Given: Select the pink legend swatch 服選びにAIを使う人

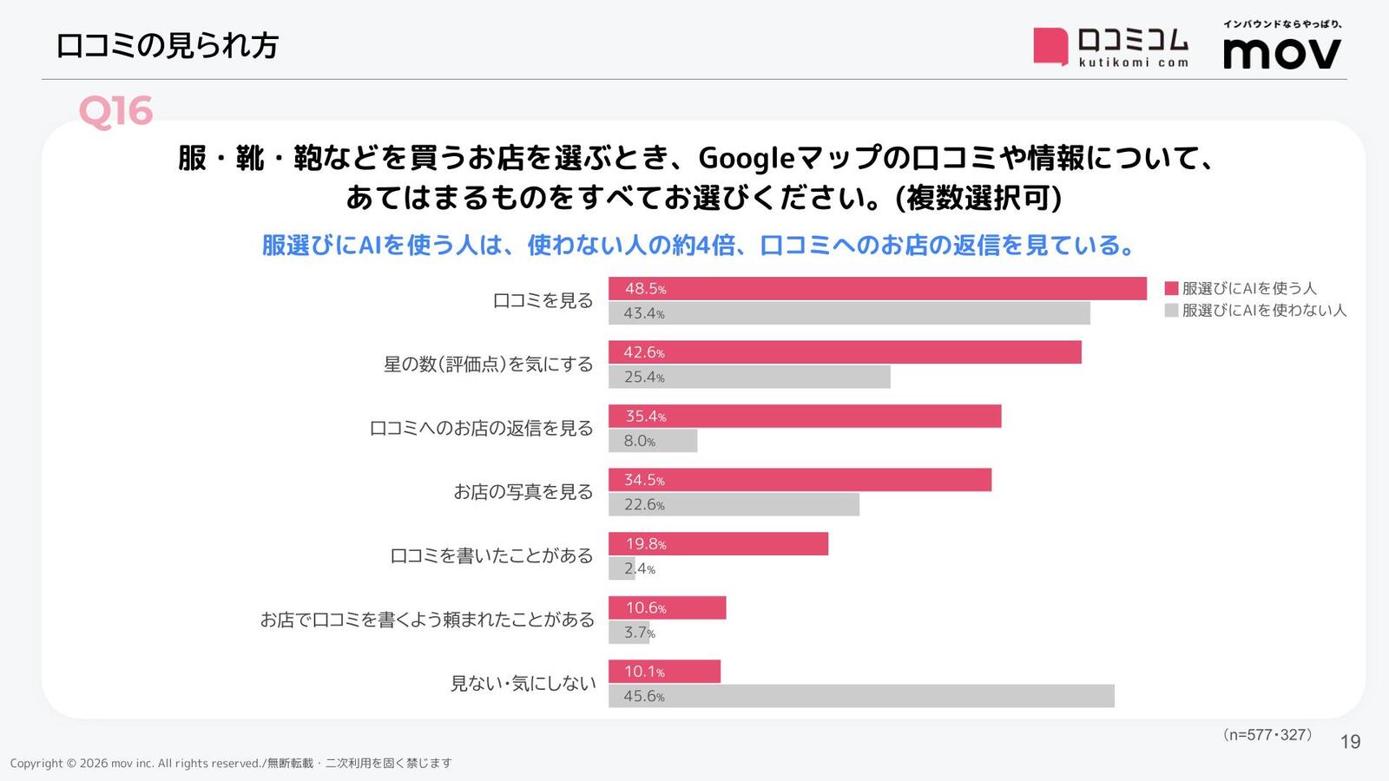Looking at the screenshot, I should tap(1171, 288).
